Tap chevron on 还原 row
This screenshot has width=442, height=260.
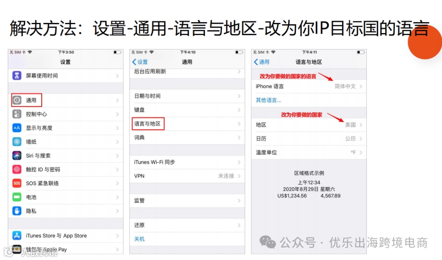(x=239, y=225)
